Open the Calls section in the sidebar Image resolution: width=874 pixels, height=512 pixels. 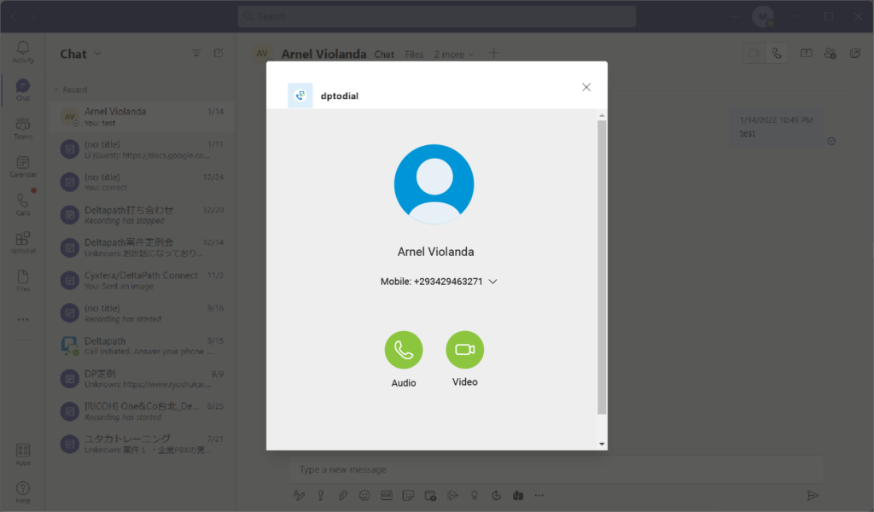[x=22, y=202]
